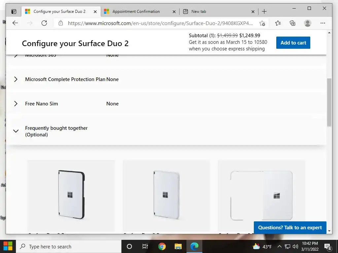
Task: Click the user profile avatar icon
Action: (308, 23)
